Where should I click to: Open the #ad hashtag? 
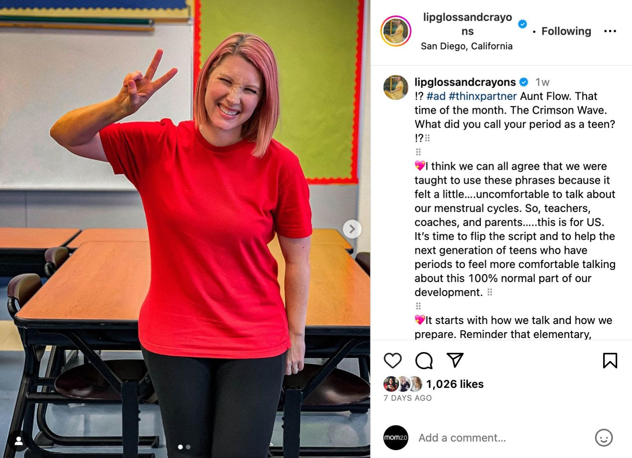point(436,96)
